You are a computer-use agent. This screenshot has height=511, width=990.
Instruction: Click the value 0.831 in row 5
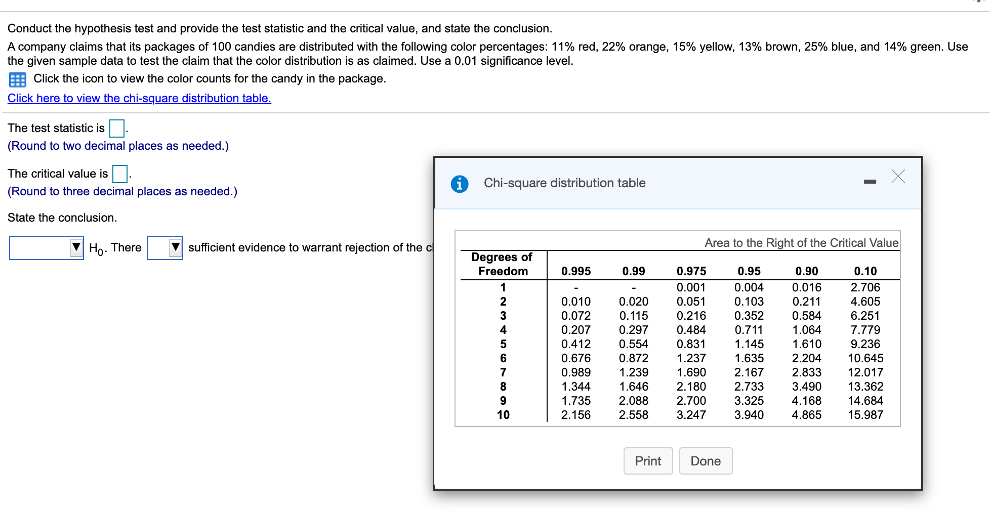(x=691, y=344)
